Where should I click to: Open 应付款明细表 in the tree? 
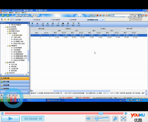click(18, 48)
